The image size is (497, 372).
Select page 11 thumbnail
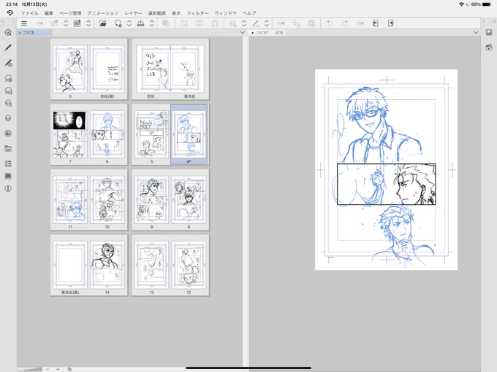coord(70,200)
